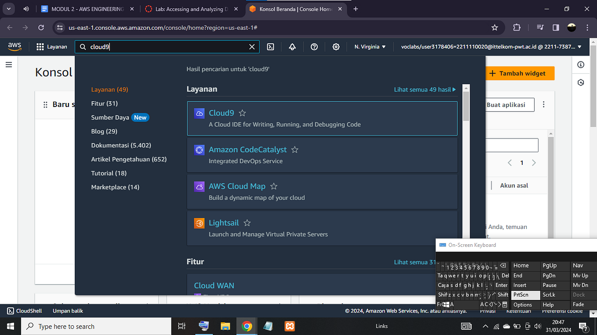
Task: Open Chrome from the Windows taskbar
Action: click(246, 326)
